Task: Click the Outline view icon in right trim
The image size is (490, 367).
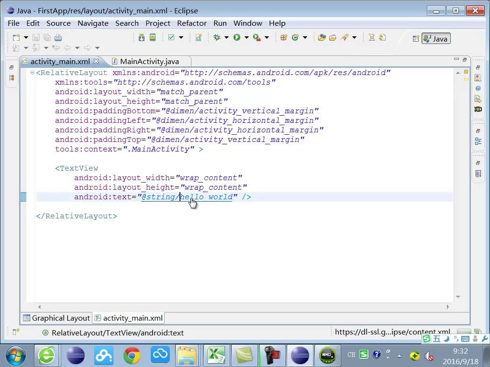Action: click(478, 141)
